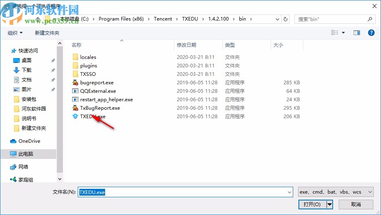The image size is (381, 215).
Task: Click the Desktop (桌面) monitor icon
Action: (x=16, y=61)
